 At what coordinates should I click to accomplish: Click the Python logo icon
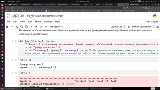[x=155, y=16]
